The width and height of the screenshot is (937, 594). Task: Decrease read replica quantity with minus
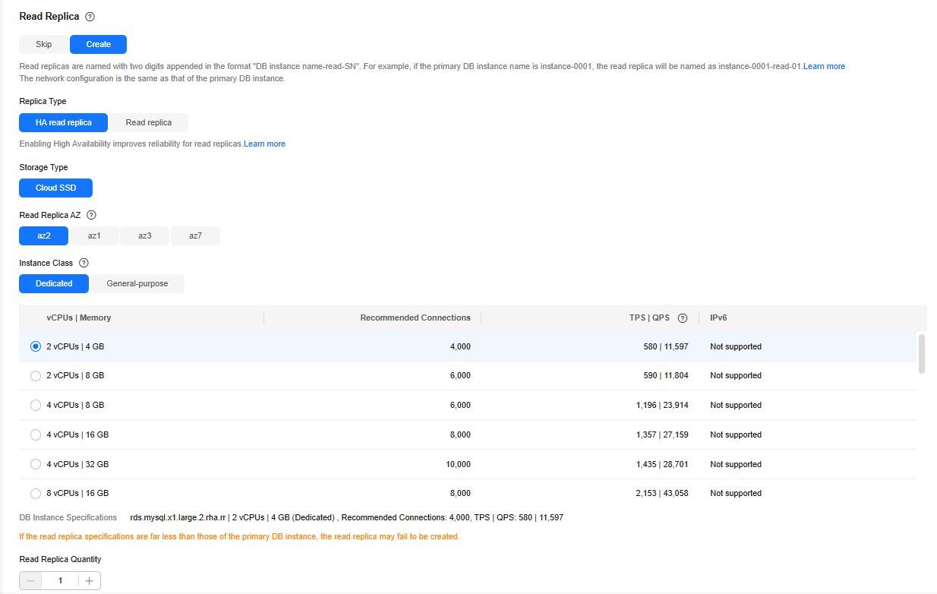point(31,581)
